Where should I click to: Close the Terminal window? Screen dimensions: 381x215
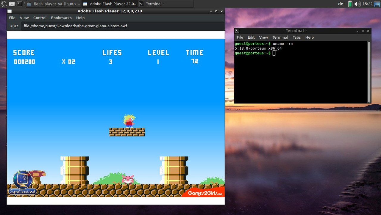tap(368, 31)
